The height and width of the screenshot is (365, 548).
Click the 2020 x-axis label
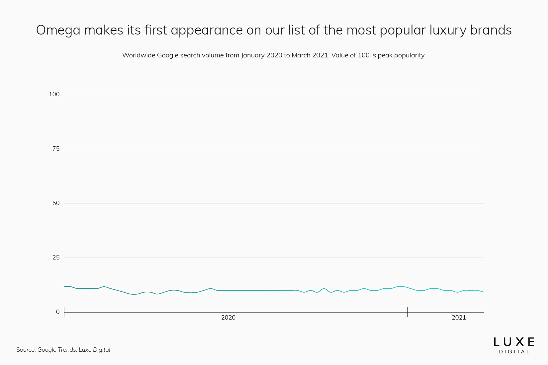228,318
